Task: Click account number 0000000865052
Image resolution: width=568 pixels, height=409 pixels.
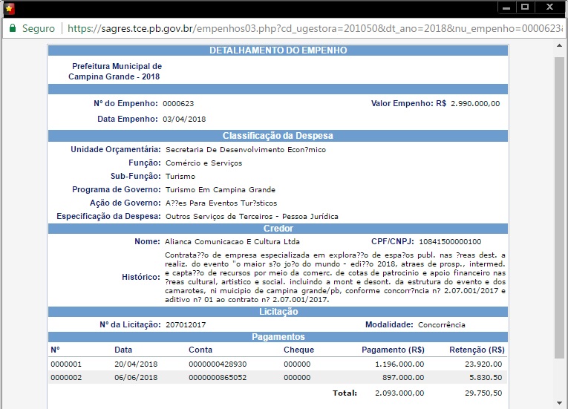Action: tap(218, 378)
